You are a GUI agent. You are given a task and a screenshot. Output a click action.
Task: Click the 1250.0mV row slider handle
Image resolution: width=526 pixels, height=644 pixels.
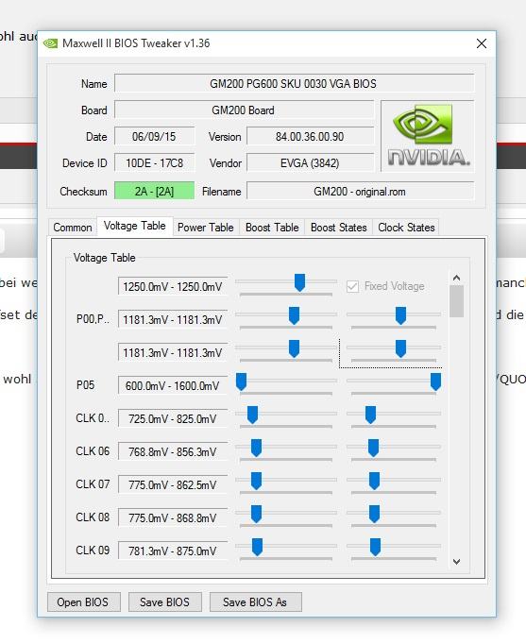(299, 283)
